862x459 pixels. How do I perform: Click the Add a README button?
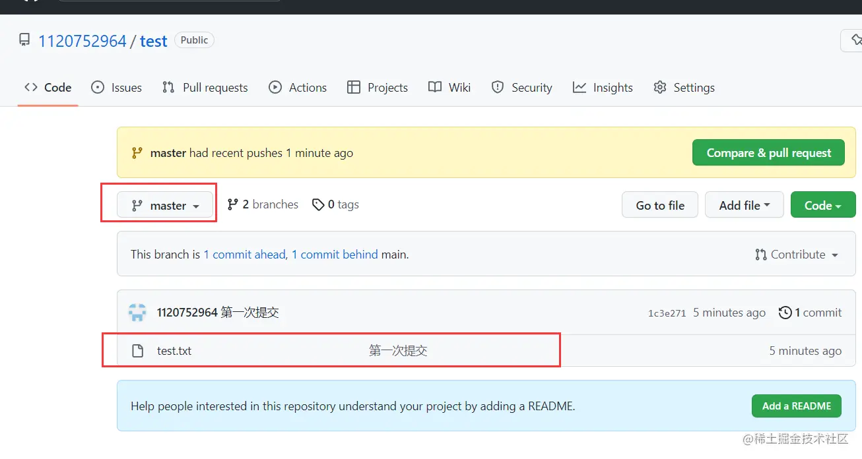pyautogui.click(x=797, y=406)
